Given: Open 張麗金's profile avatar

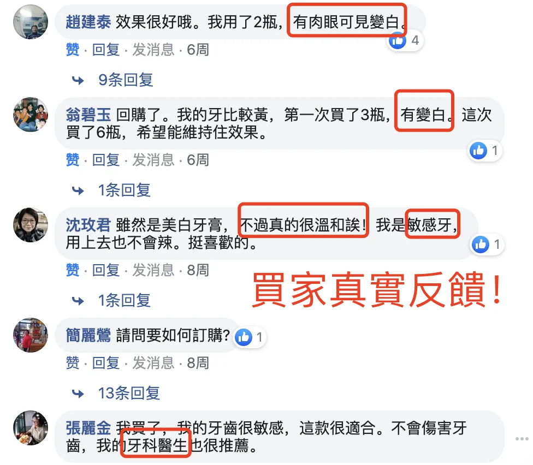Looking at the screenshot, I should pos(31,428).
